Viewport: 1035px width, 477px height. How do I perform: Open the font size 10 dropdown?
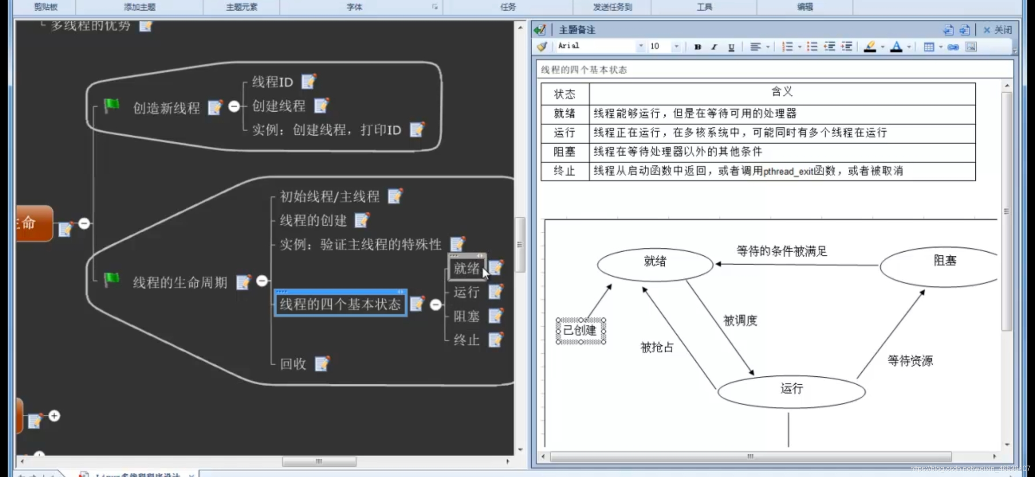click(676, 46)
